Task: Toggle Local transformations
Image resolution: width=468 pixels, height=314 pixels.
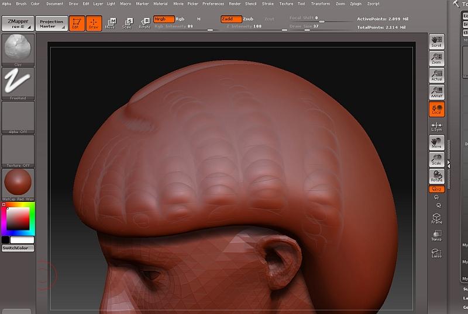Action: 436,109
